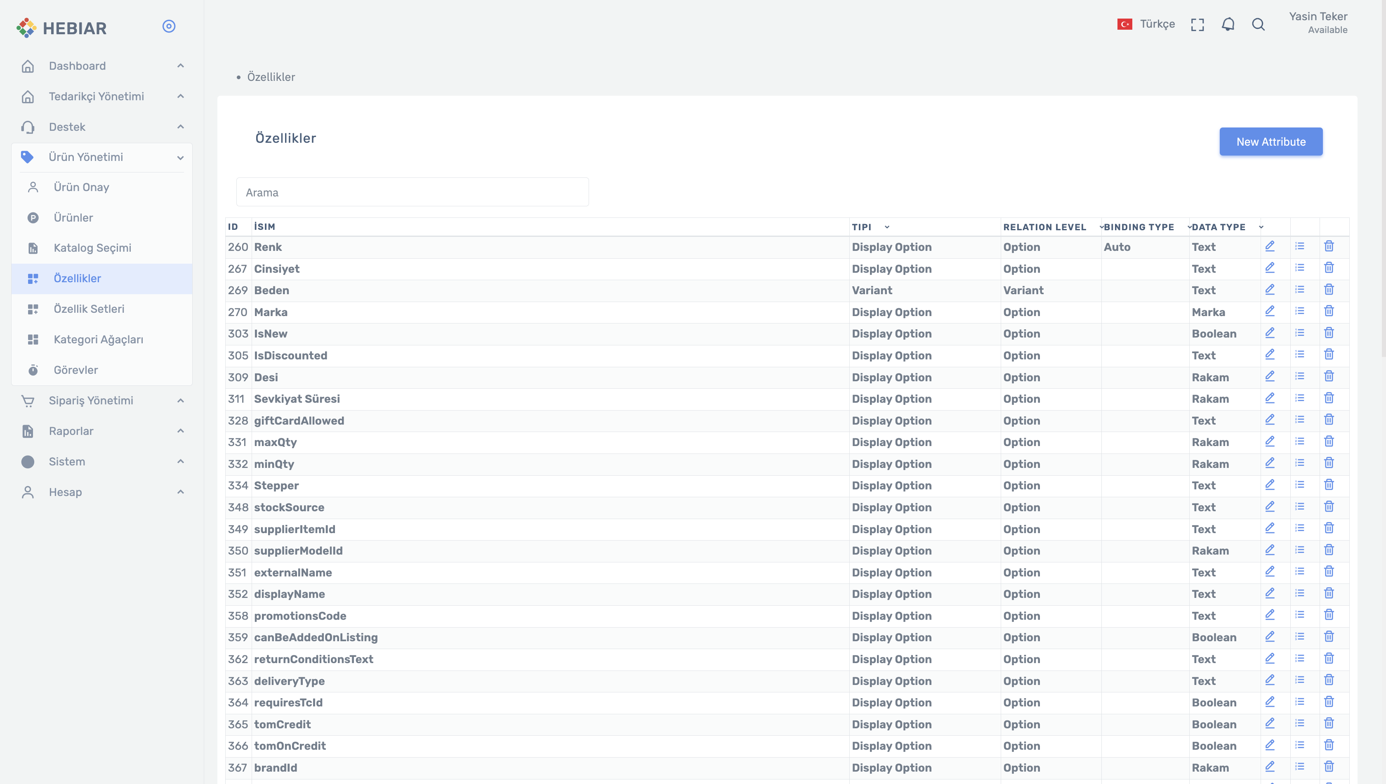Toggle fullscreen mode icon
Viewport: 1386px width, 784px height.
pyautogui.click(x=1197, y=24)
